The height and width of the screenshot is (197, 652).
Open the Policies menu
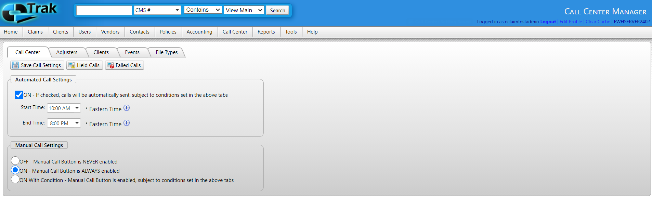168,32
